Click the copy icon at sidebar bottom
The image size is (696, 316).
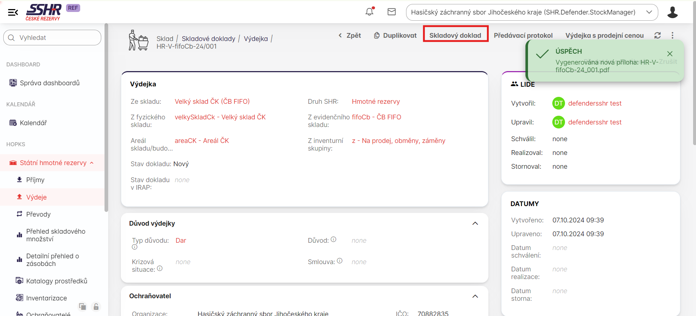(83, 307)
